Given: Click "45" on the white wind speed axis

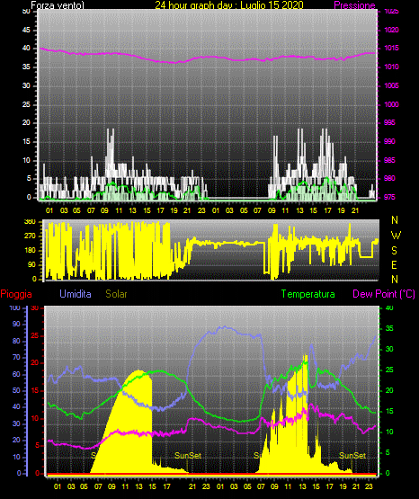Looking at the screenshot, I should click(x=26, y=30).
